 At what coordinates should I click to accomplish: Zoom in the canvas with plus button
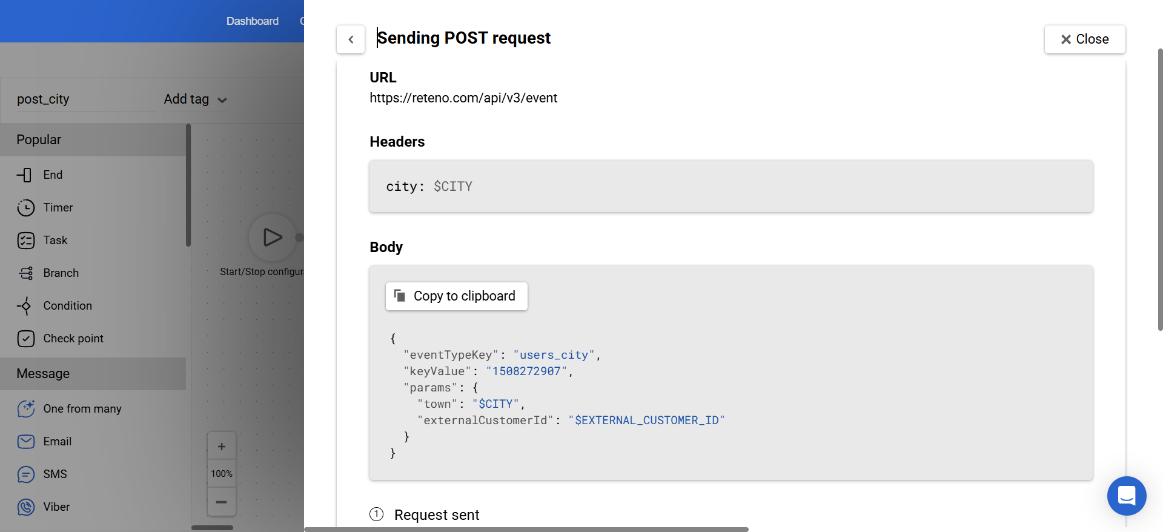tap(222, 447)
